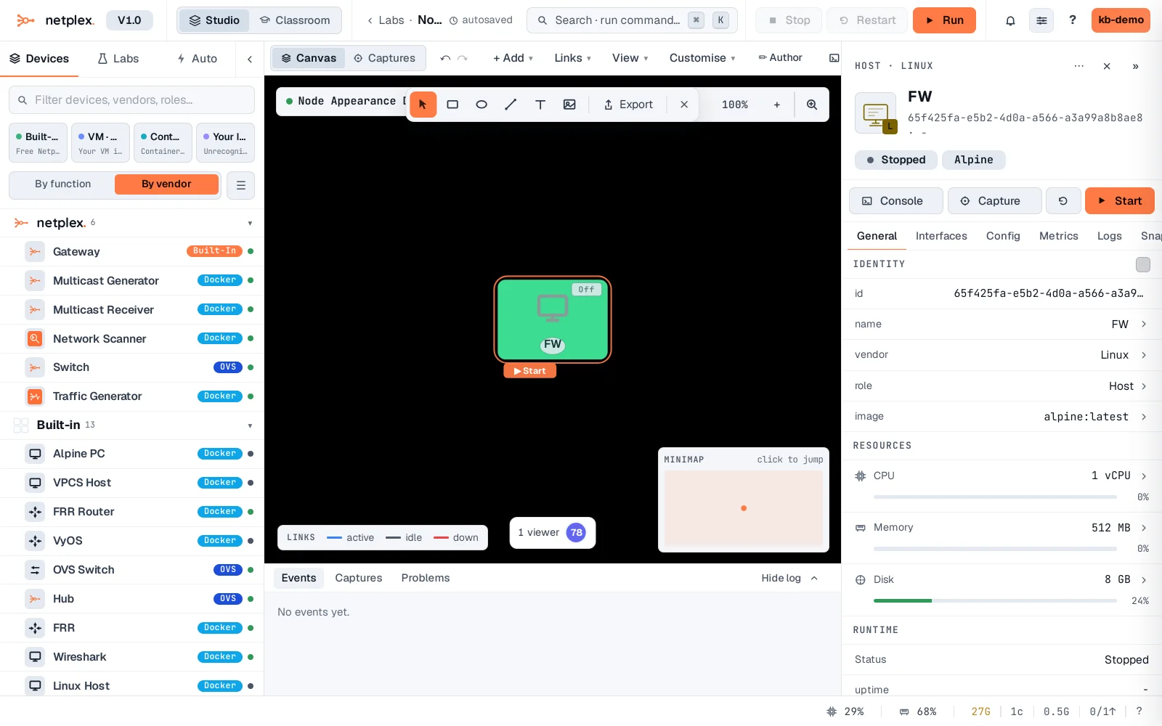1162x726 pixels.
Task: Expand the vendor Linux property row
Action: point(1001,355)
